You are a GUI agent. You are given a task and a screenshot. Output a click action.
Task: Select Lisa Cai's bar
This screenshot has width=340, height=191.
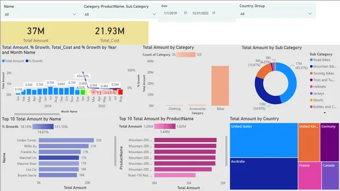(58, 169)
